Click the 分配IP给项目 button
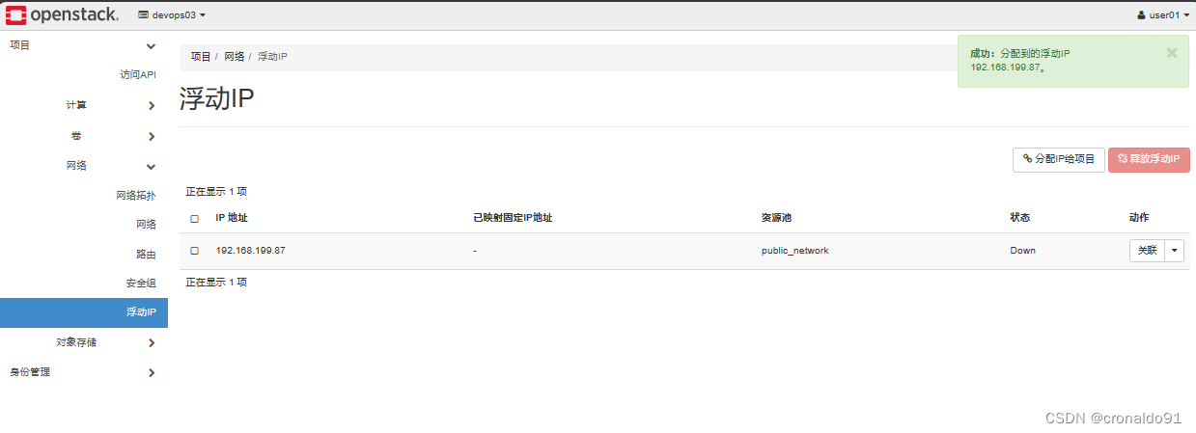 point(1058,159)
